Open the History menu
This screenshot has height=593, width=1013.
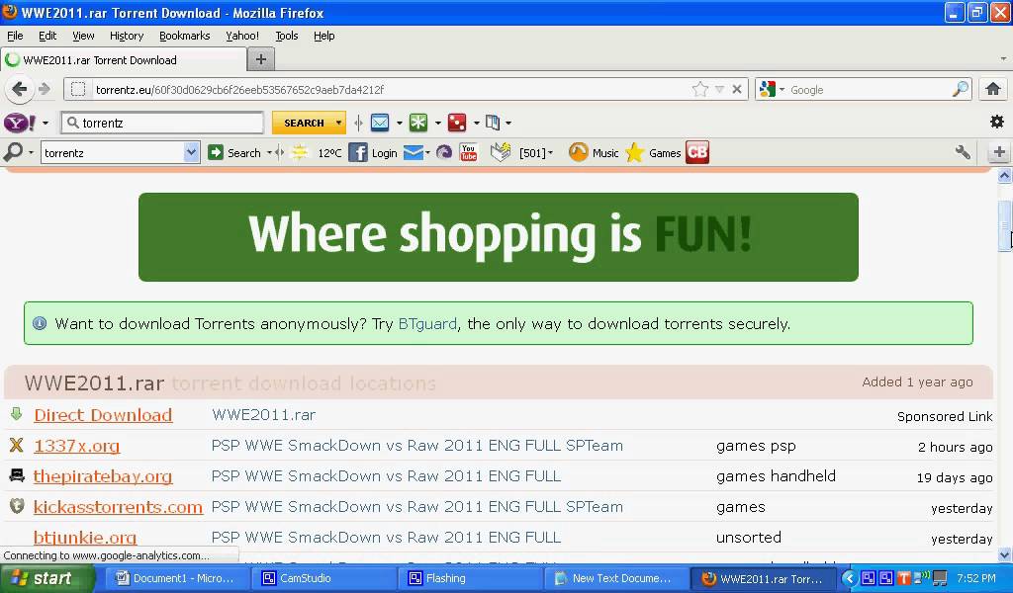coord(127,36)
